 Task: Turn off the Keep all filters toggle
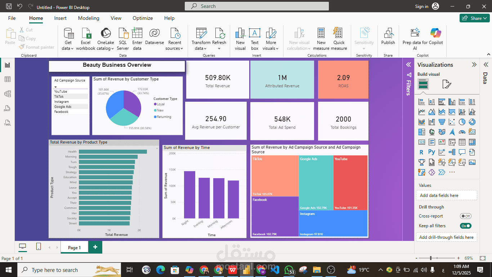click(465, 225)
